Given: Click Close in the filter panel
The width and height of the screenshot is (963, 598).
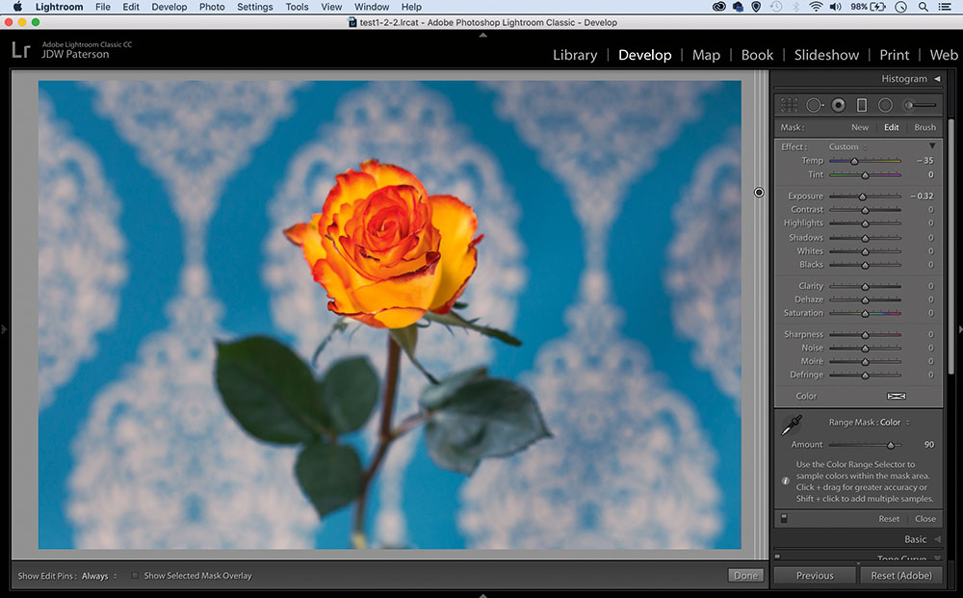Looking at the screenshot, I should 924,519.
